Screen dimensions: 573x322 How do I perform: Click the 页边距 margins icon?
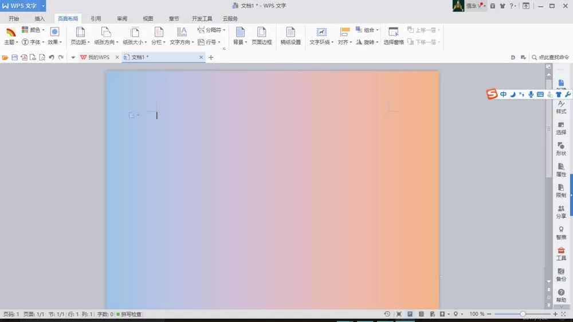[80, 32]
